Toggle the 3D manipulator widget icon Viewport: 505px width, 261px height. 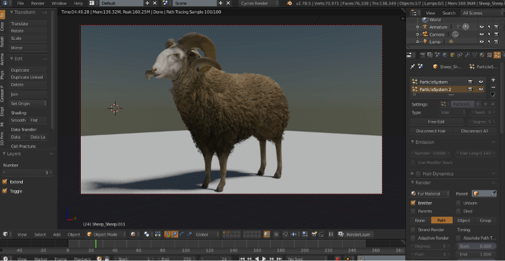click(167, 234)
